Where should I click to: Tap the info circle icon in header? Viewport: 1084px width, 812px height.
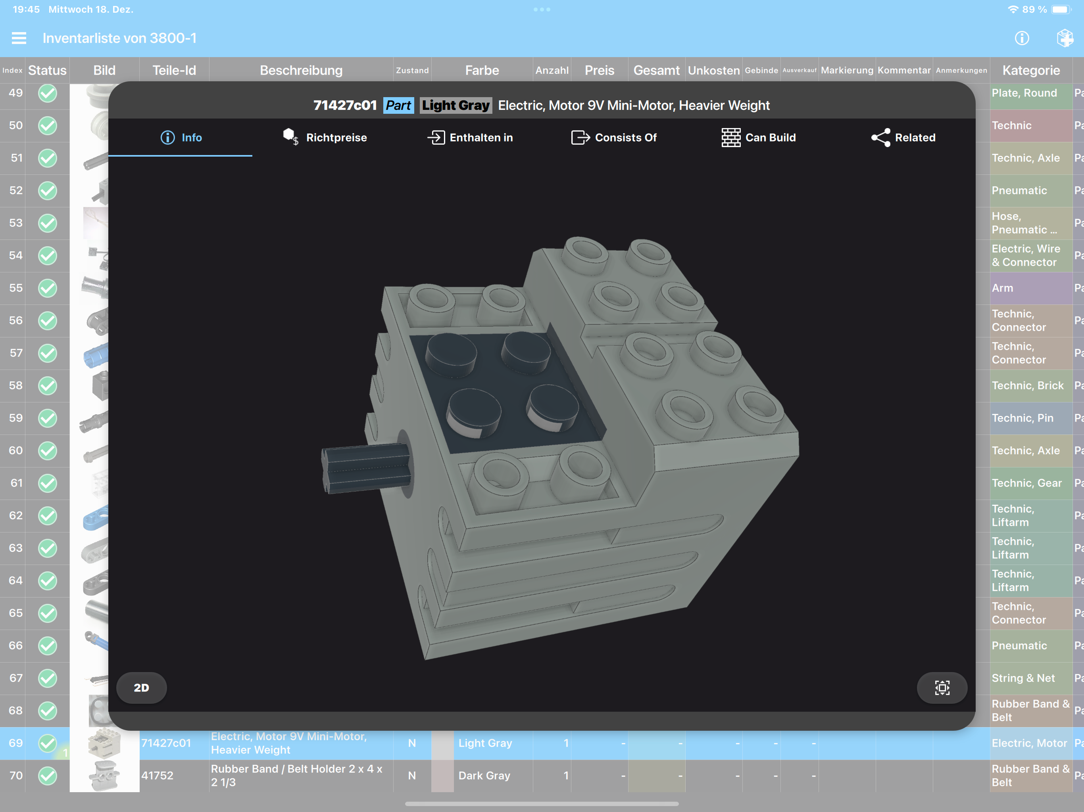(x=1022, y=38)
